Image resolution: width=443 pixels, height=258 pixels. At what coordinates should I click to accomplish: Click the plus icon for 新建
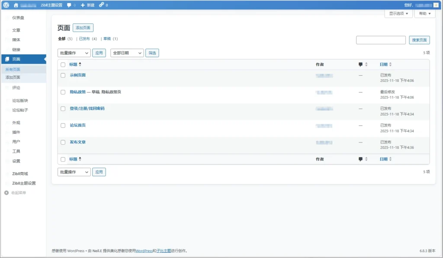(x=83, y=5)
